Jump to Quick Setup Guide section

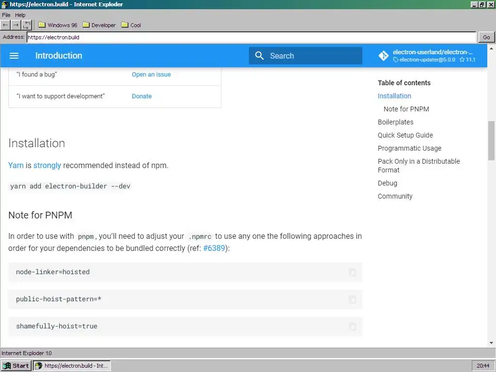pos(405,135)
